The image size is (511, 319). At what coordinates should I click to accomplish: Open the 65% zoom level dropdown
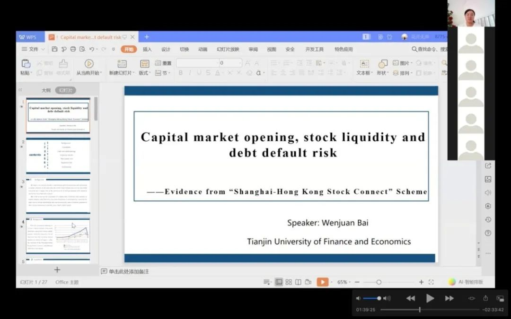[344, 282]
